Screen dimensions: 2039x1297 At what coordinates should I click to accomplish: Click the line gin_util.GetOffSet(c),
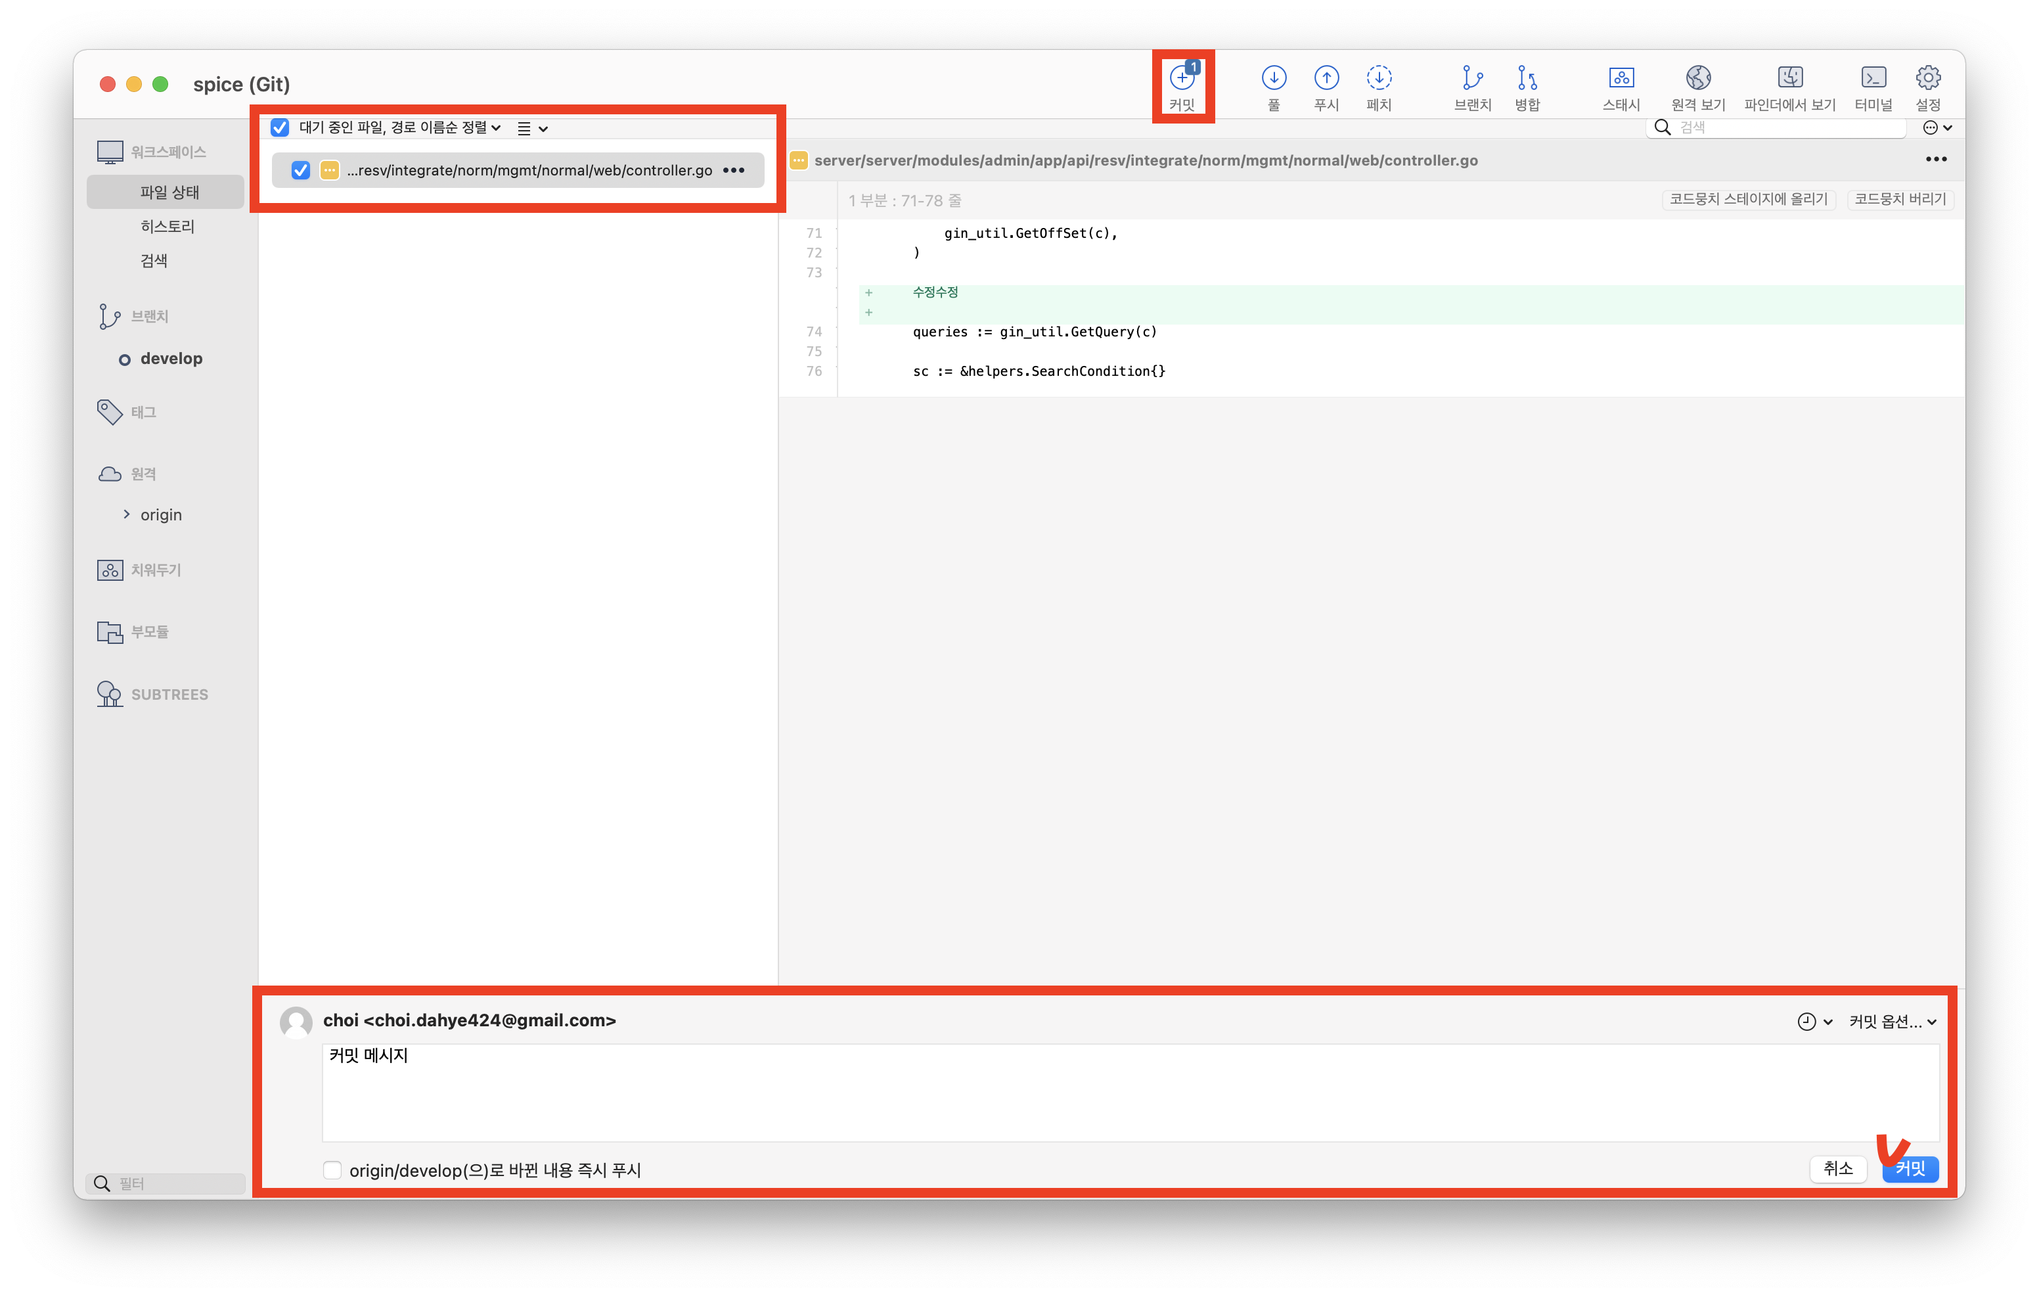[x=1031, y=233]
